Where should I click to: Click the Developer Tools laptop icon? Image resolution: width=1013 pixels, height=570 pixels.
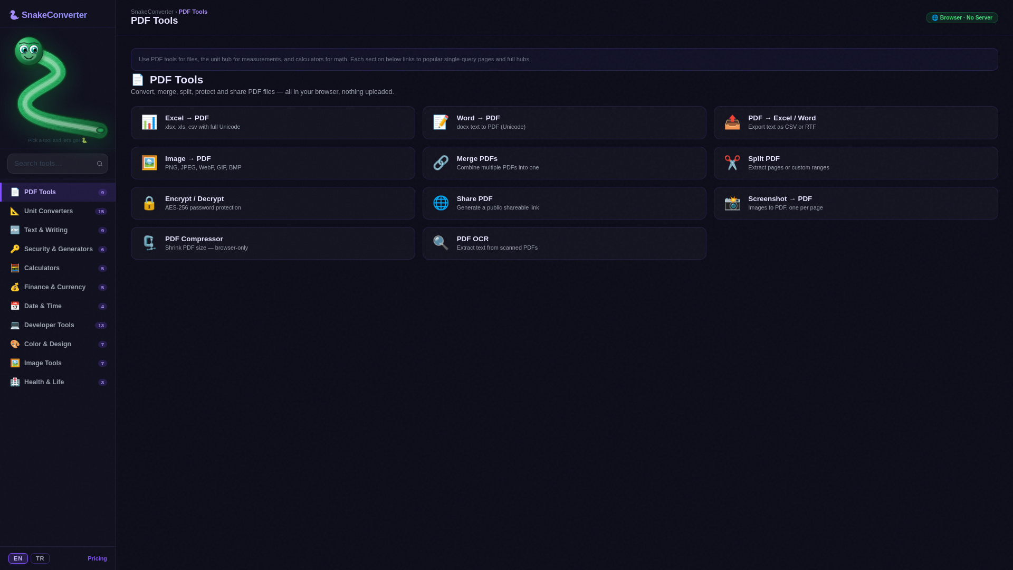click(x=15, y=325)
